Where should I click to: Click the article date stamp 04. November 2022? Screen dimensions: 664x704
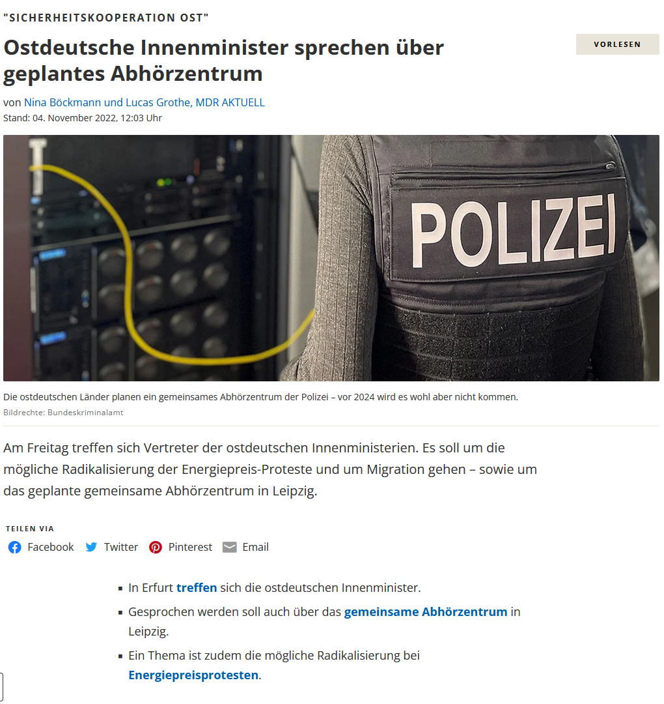(83, 118)
